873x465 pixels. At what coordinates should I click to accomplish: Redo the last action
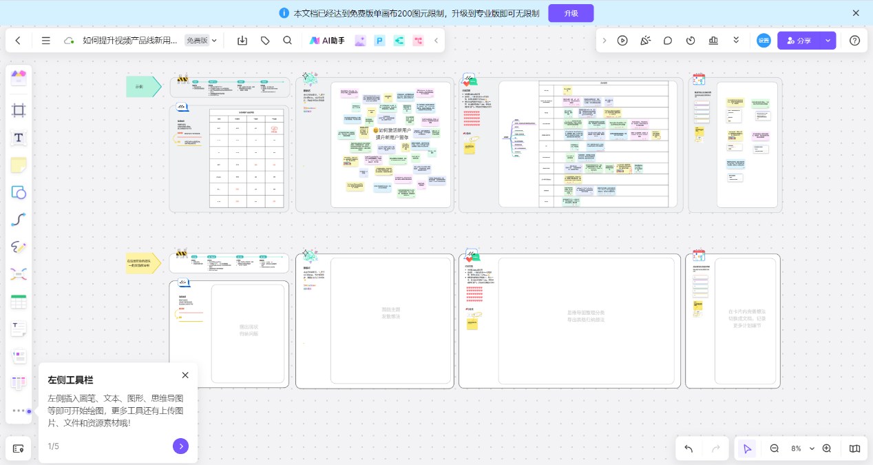pos(715,448)
